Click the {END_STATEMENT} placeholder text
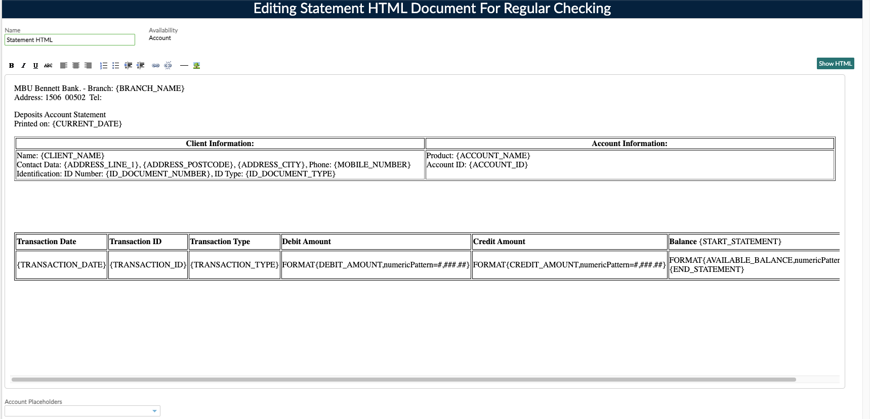Image resolution: width=870 pixels, height=419 pixels. pos(707,269)
